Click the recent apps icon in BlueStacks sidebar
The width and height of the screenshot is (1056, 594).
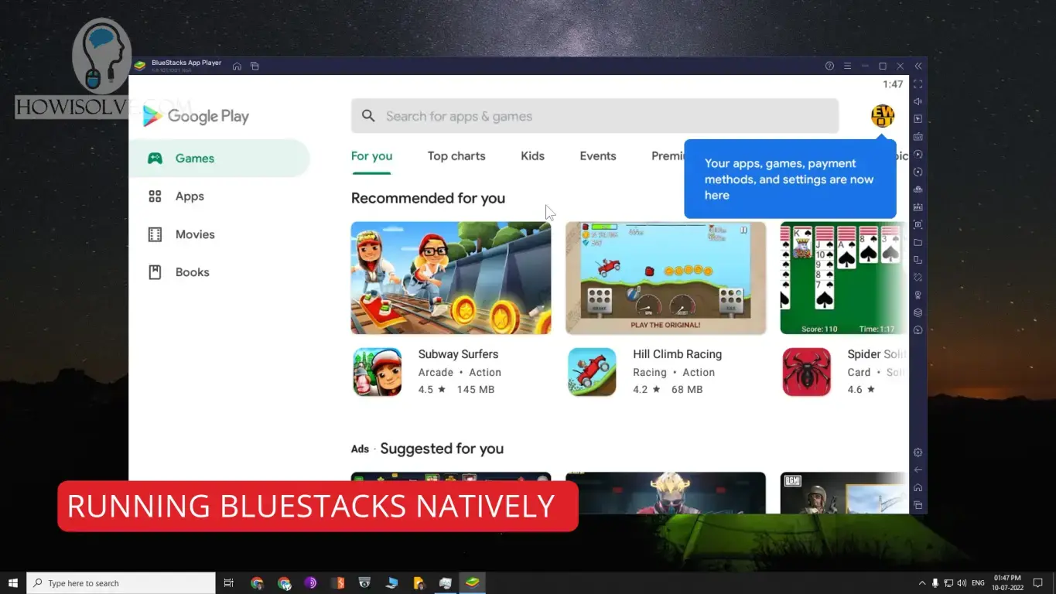[918, 505]
